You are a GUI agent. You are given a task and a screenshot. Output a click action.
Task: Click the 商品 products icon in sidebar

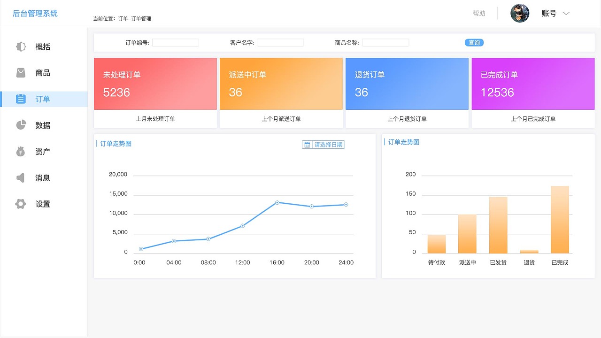20,73
